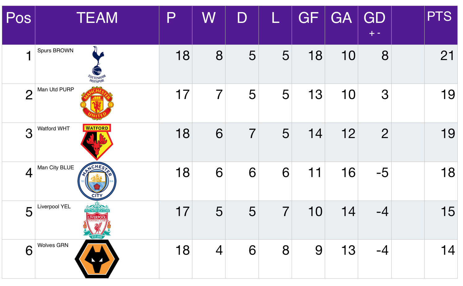The image size is (463, 286).
Task: Click the TEAM column header
Action: [97, 18]
